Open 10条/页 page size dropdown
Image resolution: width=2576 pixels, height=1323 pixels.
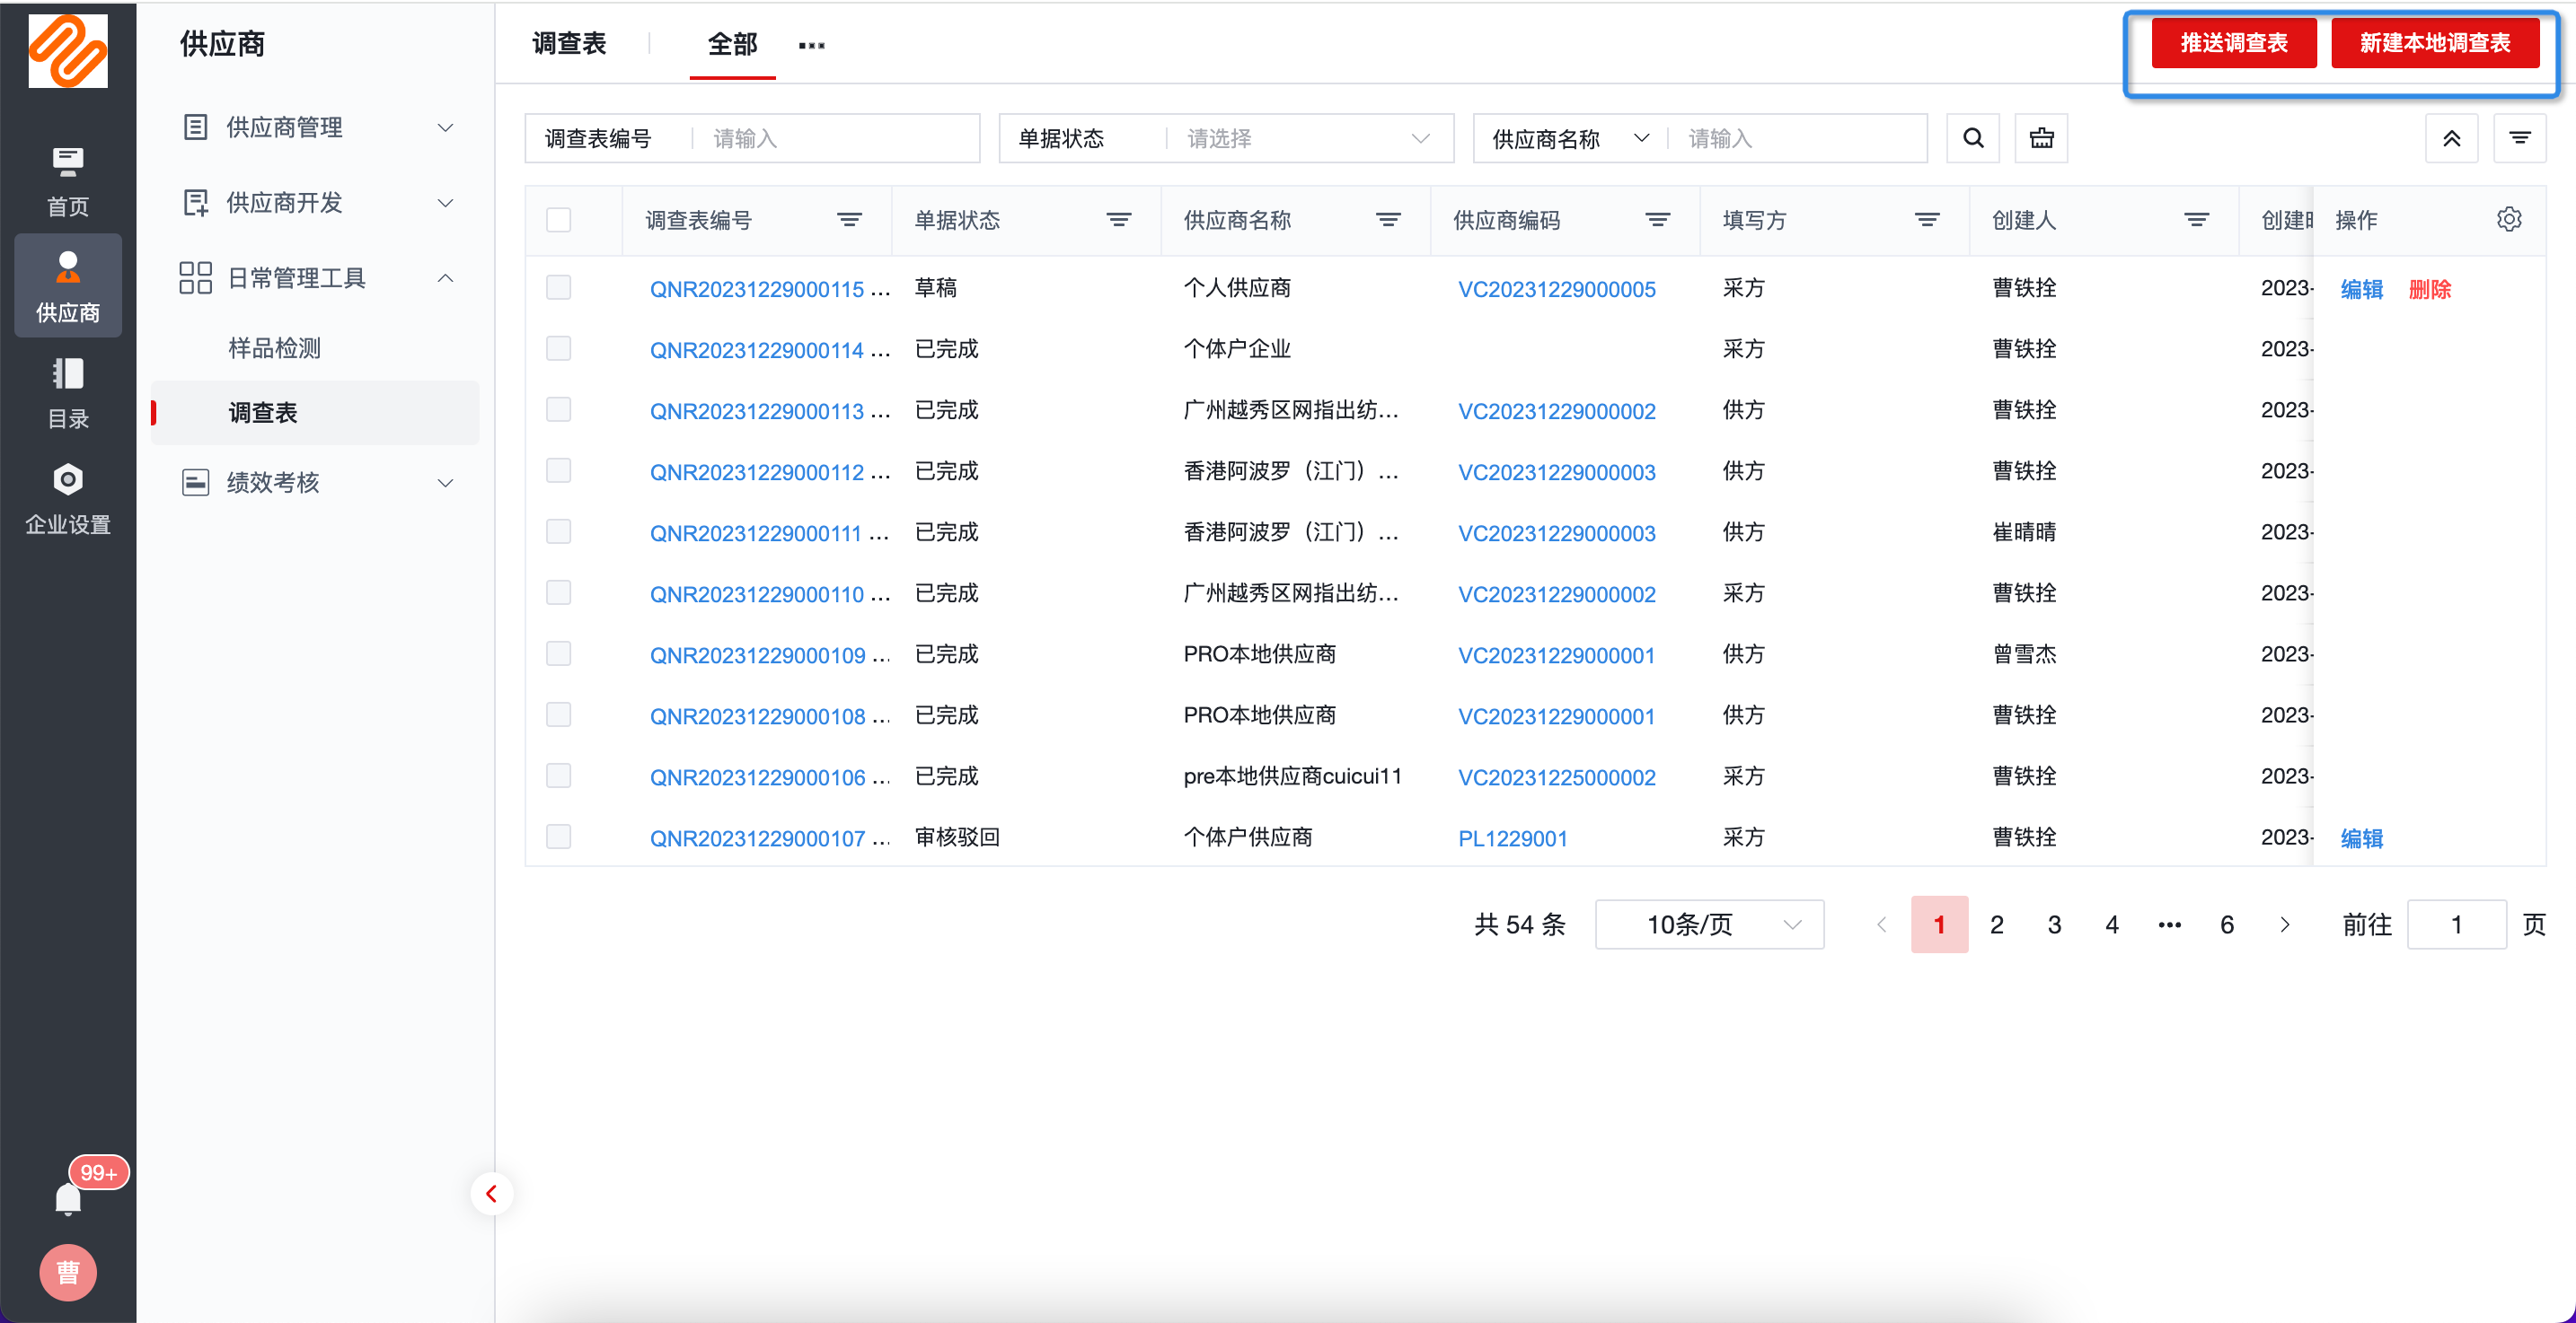(1709, 924)
